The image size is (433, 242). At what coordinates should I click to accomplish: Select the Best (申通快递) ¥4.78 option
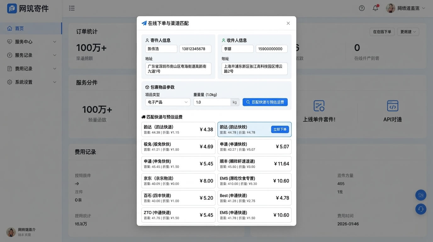click(x=255, y=198)
